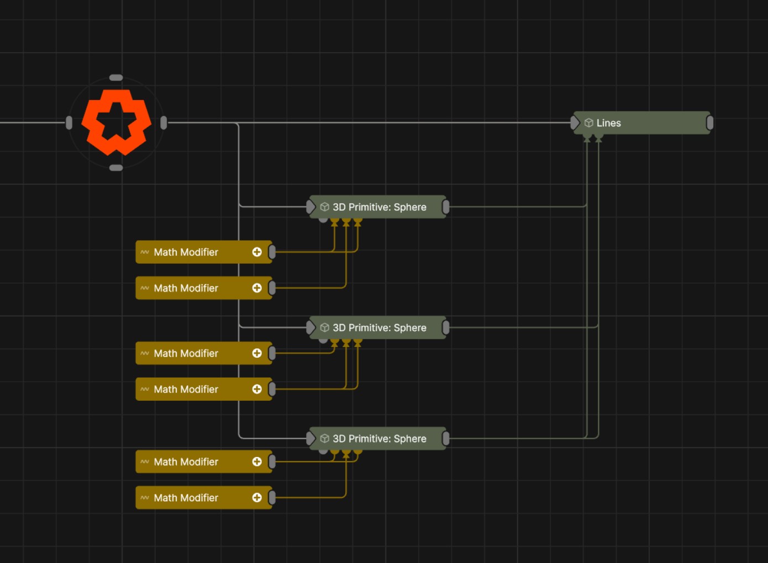The width and height of the screenshot is (768, 563).
Task: Click wave icon on third Math Modifier
Action: click(145, 353)
